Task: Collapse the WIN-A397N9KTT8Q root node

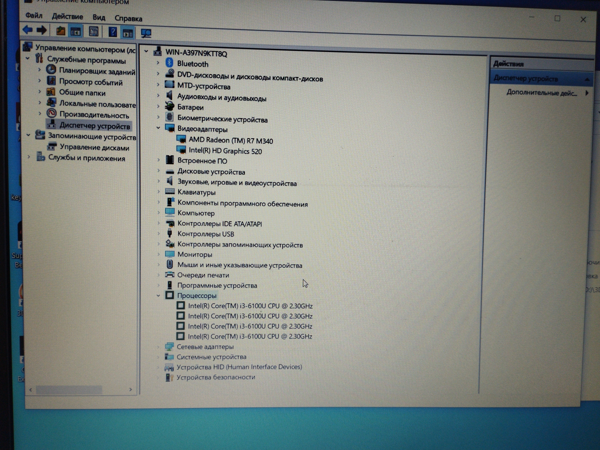Action: pos(146,51)
